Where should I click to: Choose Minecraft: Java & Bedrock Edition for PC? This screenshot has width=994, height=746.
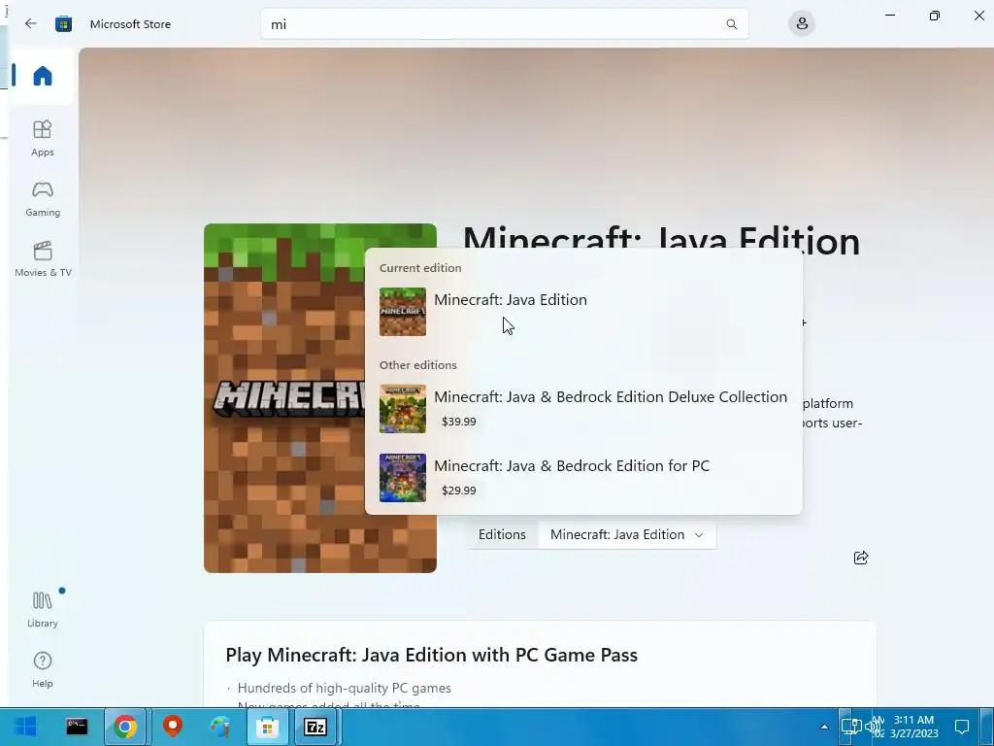pos(583,478)
